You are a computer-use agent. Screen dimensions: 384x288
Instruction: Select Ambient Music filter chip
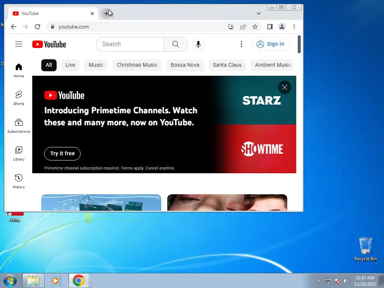[273, 65]
